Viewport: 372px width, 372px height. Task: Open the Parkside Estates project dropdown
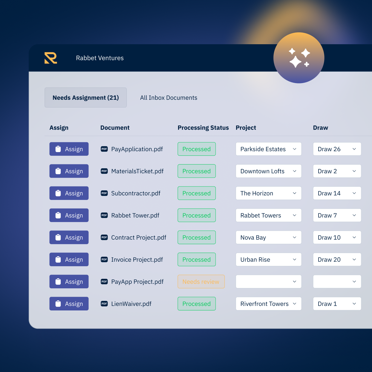[x=269, y=149]
